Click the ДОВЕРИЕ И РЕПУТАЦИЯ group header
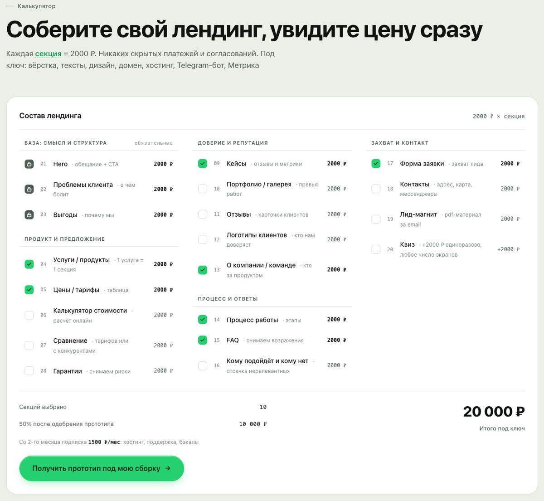Image resolution: width=544 pixels, height=501 pixels. (x=233, y=143)
